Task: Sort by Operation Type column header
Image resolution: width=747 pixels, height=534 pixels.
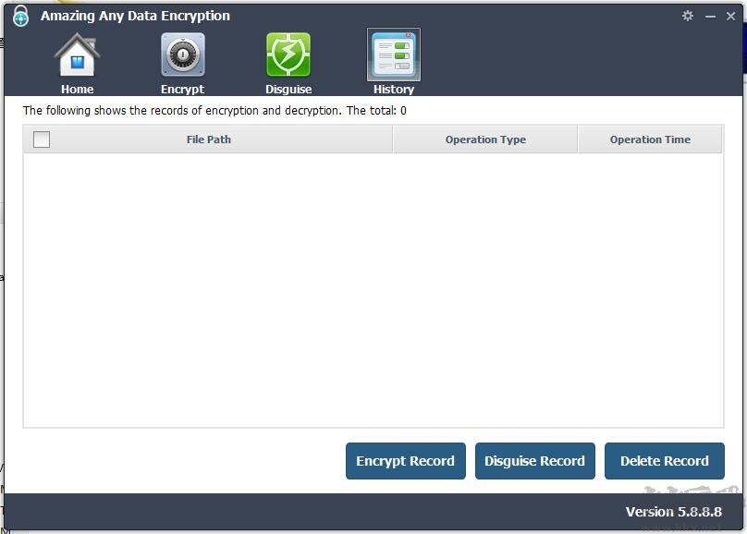Action: pos(485,140)
